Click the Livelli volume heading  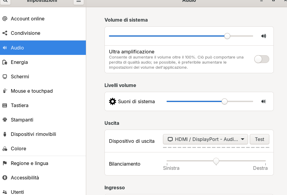tap(120, 85)
